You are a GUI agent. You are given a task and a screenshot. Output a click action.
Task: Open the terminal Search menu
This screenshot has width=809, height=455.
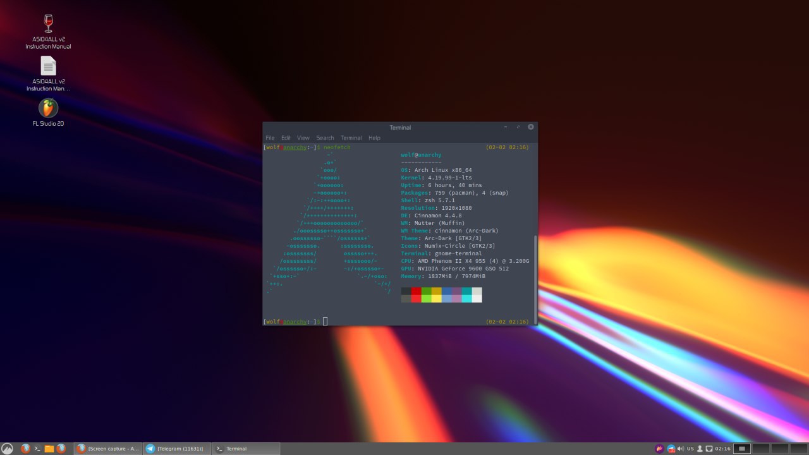point(325,138)
